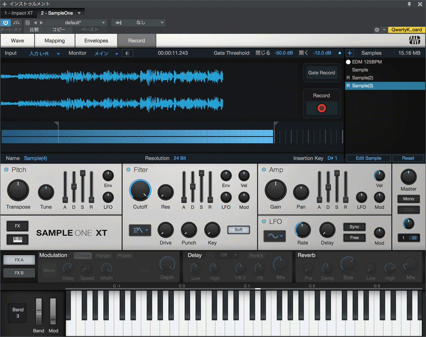Select Sample(2) in Samples list

(x=385, y=77)
